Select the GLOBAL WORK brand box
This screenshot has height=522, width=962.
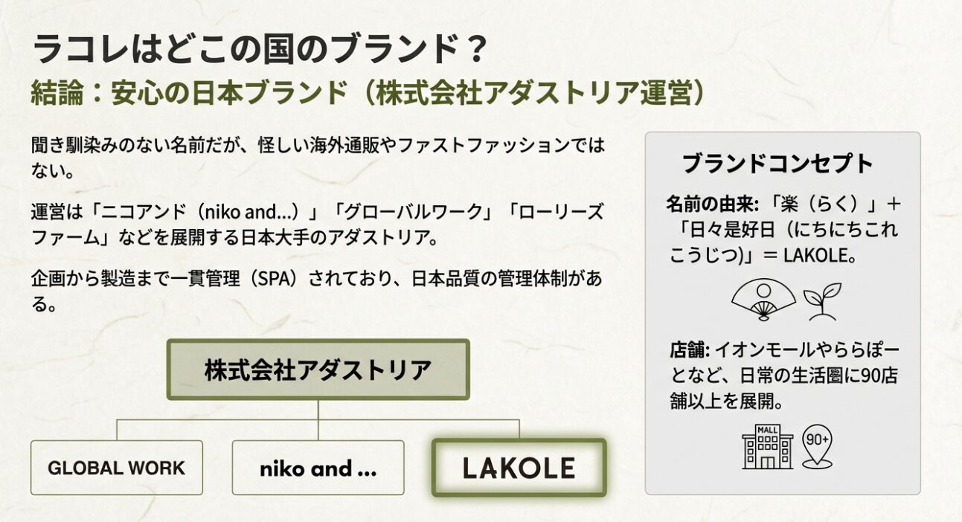116,468
